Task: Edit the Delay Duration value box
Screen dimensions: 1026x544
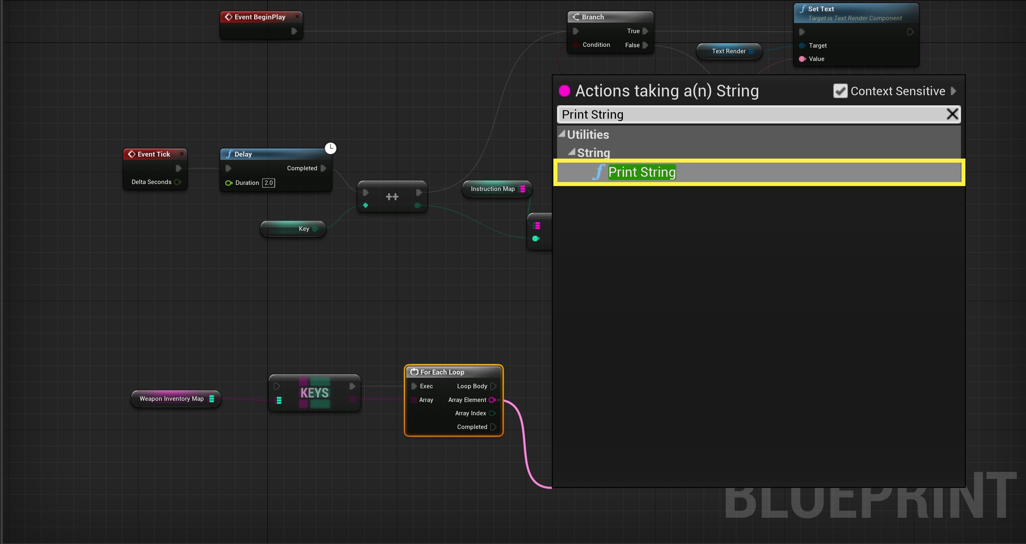Action: point(268,183)
